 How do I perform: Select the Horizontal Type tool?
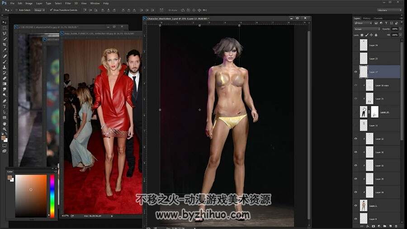coord(5,107)
